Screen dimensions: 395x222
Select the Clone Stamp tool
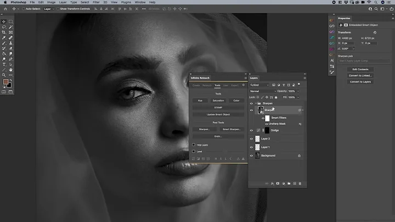[10, 43]
